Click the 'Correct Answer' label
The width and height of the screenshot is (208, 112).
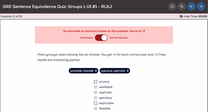click(x=118, y=38)
